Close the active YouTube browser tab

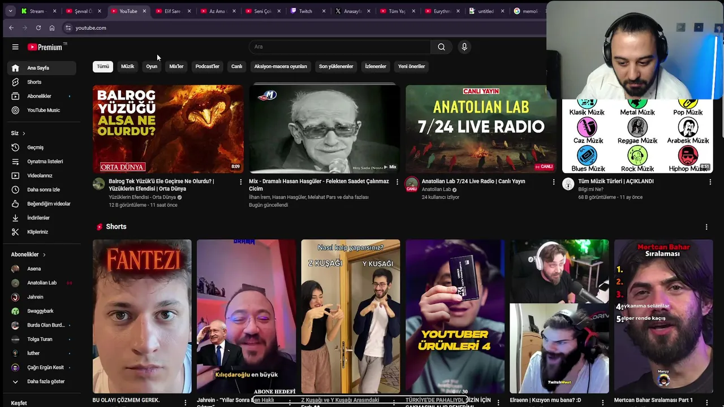(x=144, y=11)
